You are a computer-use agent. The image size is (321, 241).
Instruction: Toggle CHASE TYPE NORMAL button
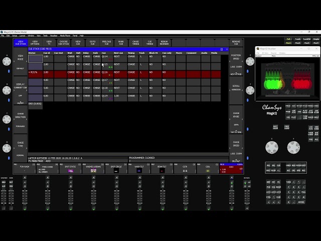[20, 149]
